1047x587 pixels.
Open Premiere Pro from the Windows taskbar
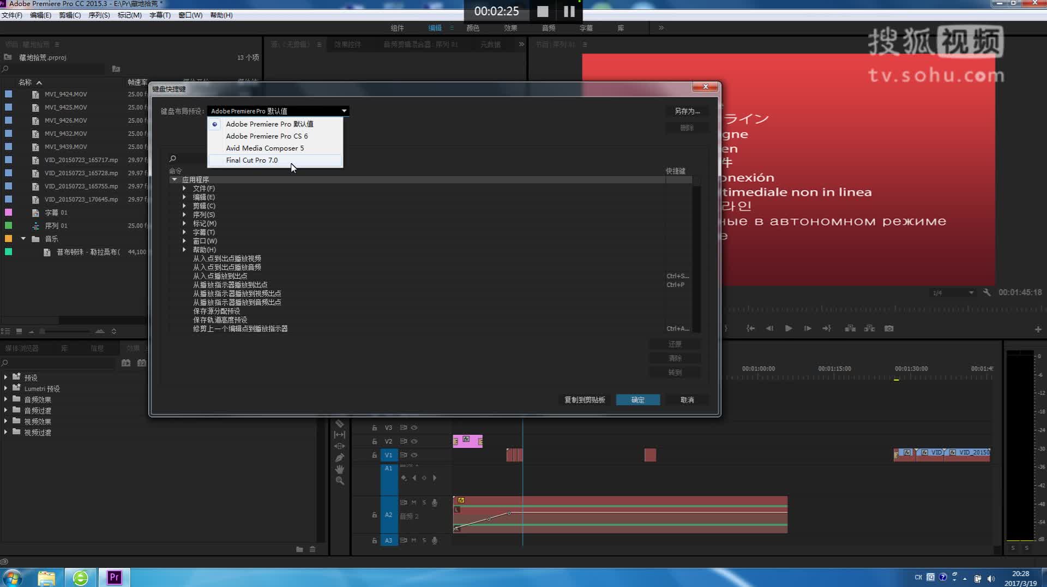tap(114, 577)
